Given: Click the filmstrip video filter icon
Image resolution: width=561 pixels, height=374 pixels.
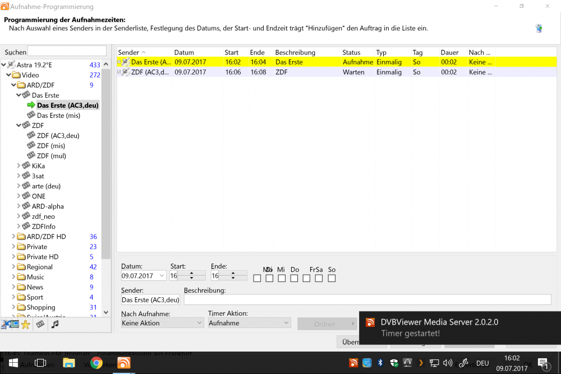Looking at the screenshot, I should 39,325.
